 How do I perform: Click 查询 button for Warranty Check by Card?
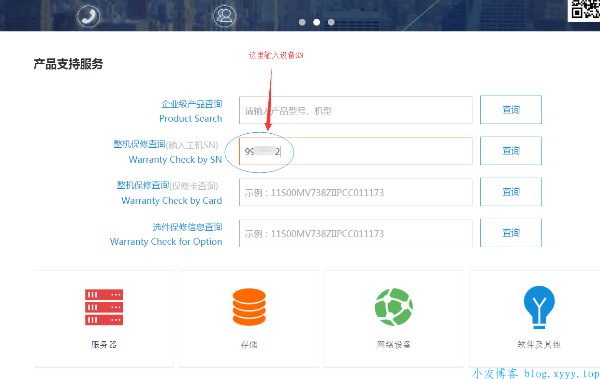(x=511, y=192)
